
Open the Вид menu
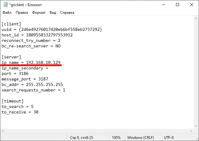coord(53,13)
